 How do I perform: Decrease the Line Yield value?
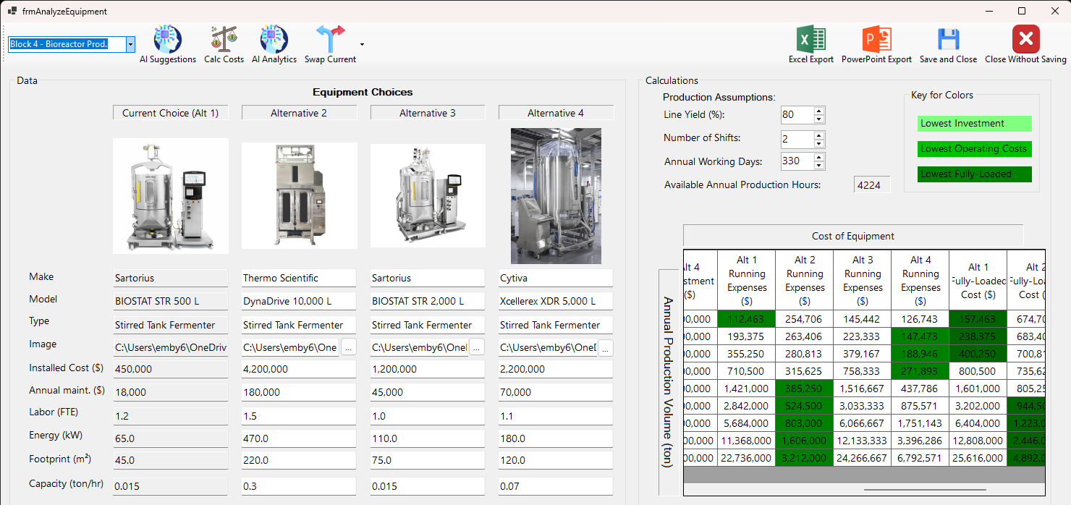click(x=819, y=119)
